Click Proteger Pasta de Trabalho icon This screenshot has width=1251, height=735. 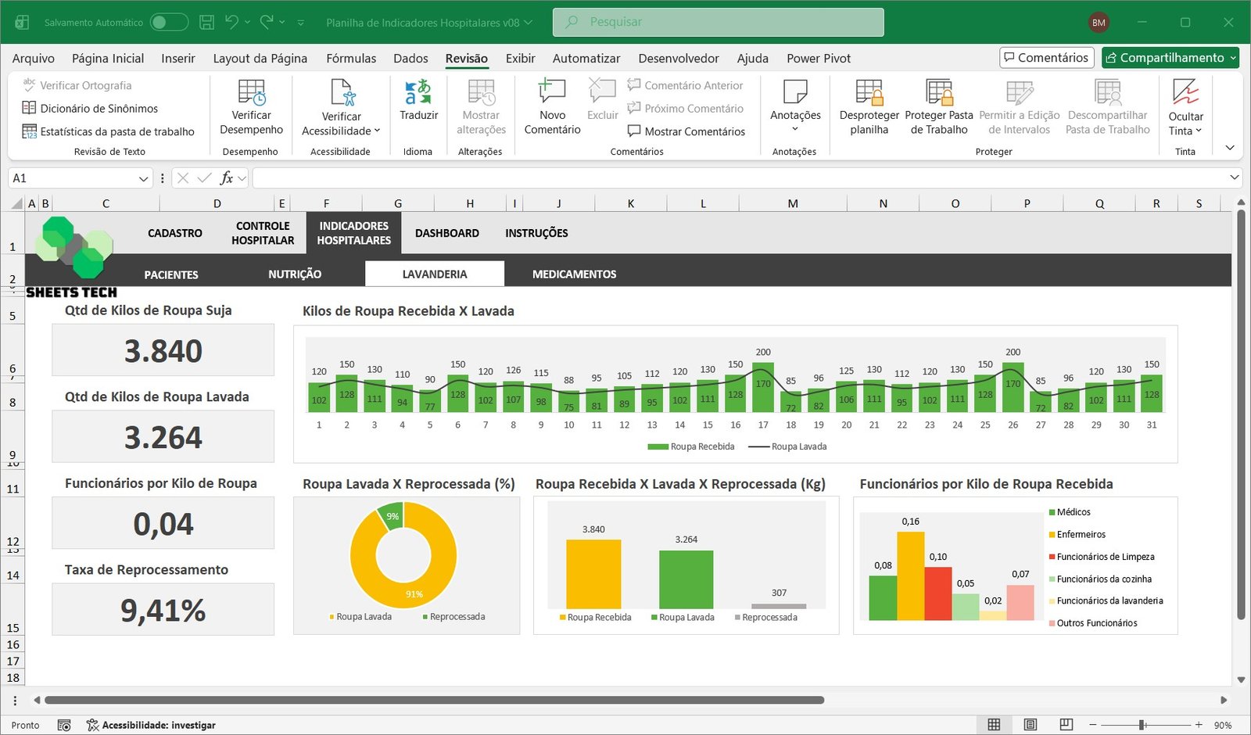pyautogui.click(x=938, y=92)
